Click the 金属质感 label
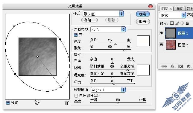 pyautogui.click(x=127, y=66)
